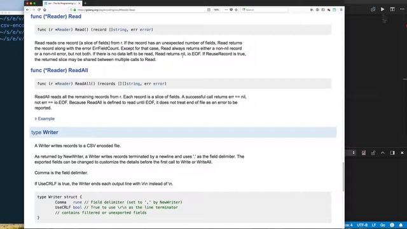Open the page actions three-dot menu

(x=226, y=10)
